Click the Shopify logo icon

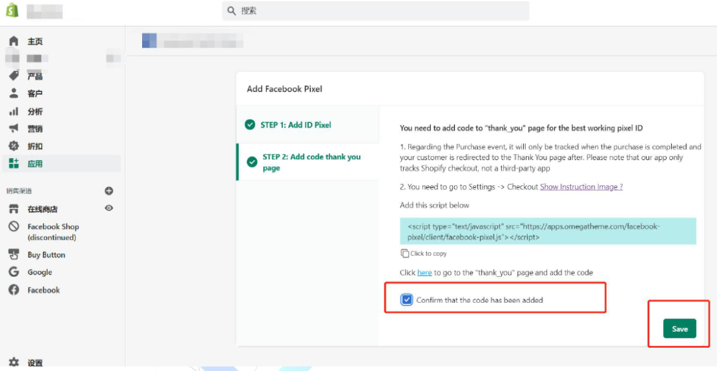(x=13, y=11)
